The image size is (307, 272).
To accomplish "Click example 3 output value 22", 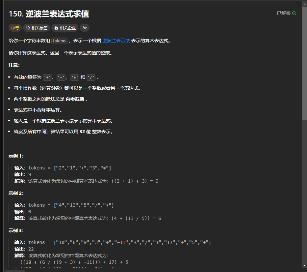I will [31, 249].
